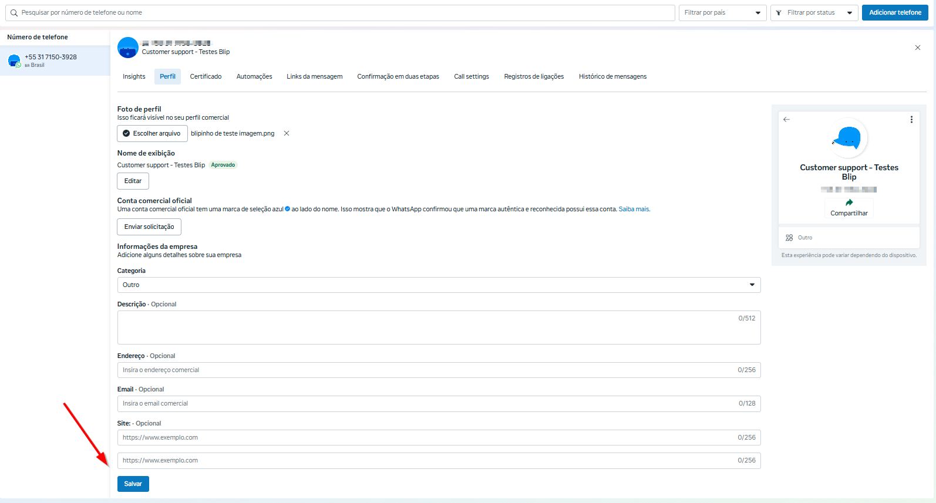Screen dimensions: 936x503
Task: Expand the Categoria dropdown
Action: click(438, 285)
